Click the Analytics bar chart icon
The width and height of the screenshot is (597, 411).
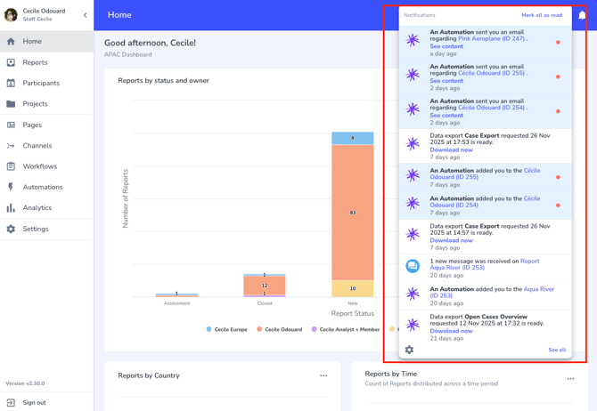[x=11, y=208]
